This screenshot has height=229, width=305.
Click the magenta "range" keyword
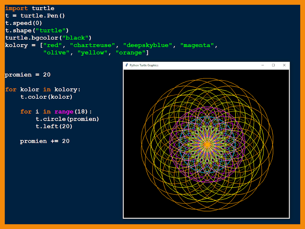64,112
